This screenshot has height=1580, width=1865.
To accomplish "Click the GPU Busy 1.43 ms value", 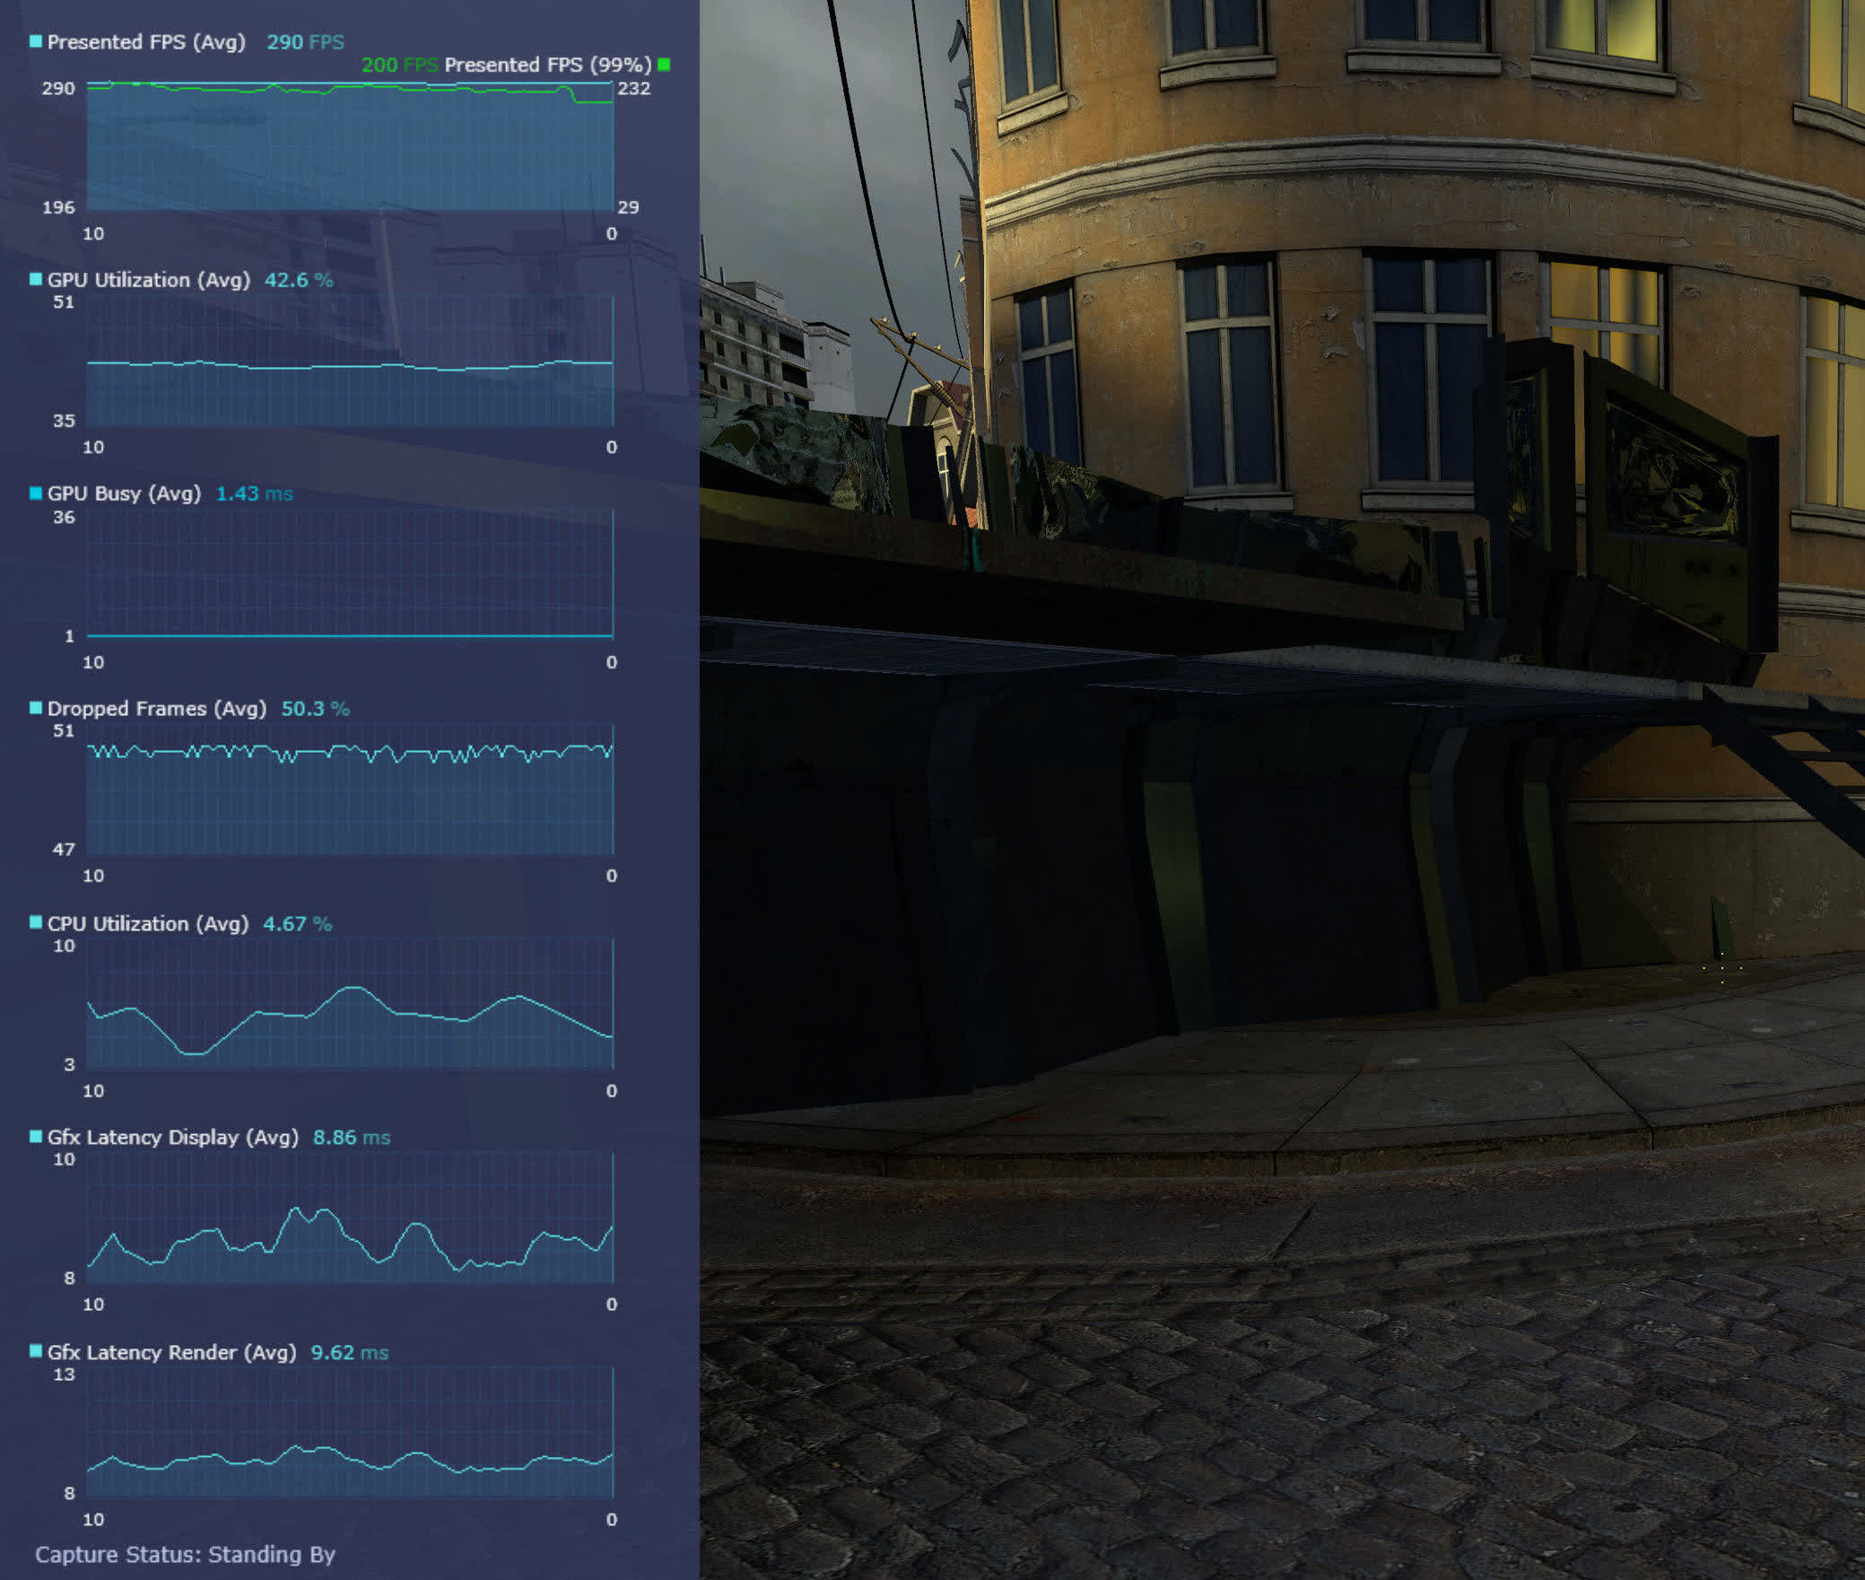I will 254,493.
